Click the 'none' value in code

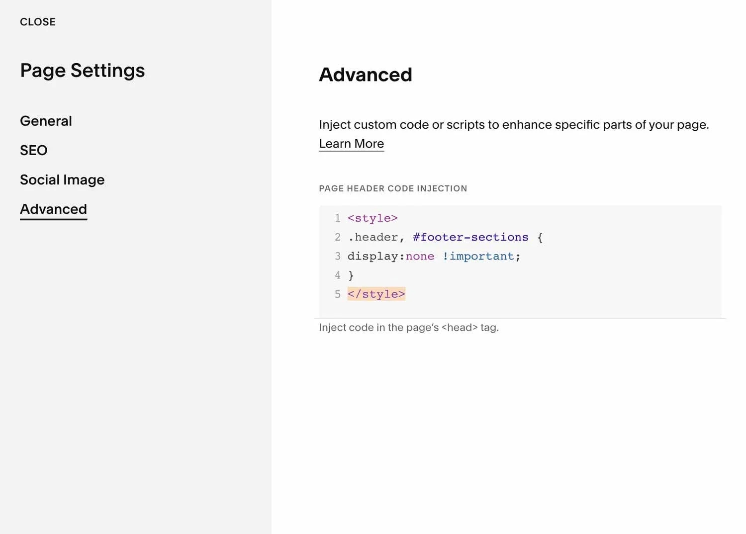[420, 256]
